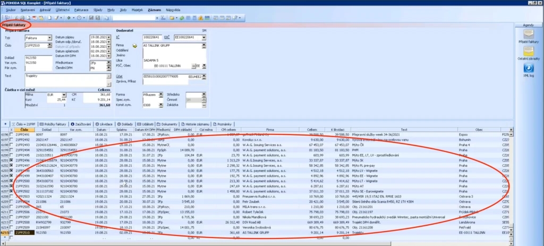Click the print icon in toolbar
Screen dimensions: 544x246
click(x=22, y=18)
